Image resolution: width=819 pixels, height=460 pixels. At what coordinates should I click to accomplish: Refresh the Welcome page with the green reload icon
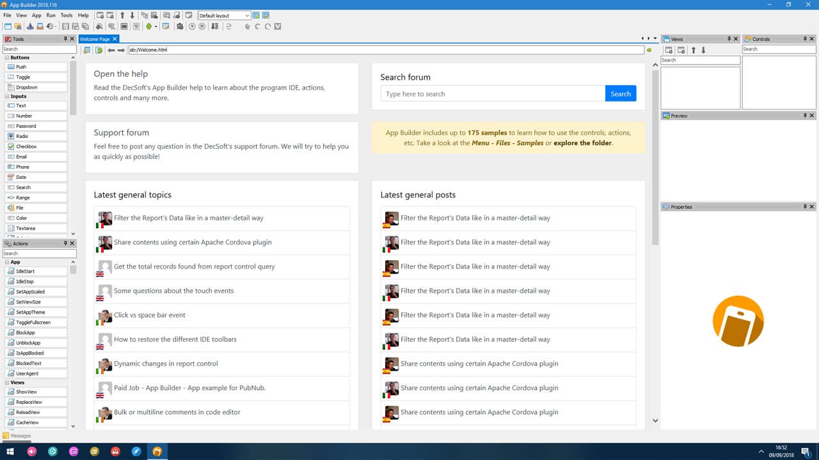(x=98, y=50)
